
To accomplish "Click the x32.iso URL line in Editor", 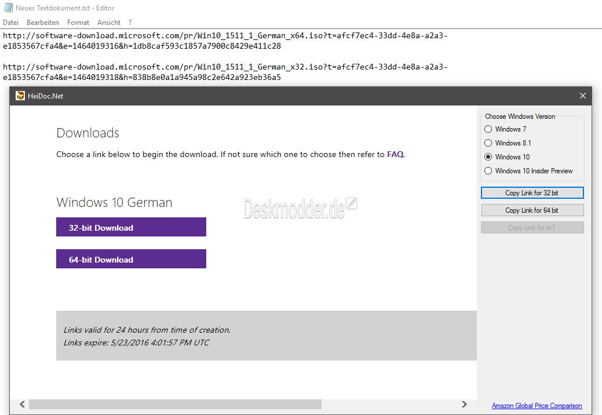I will pos(225,67).
